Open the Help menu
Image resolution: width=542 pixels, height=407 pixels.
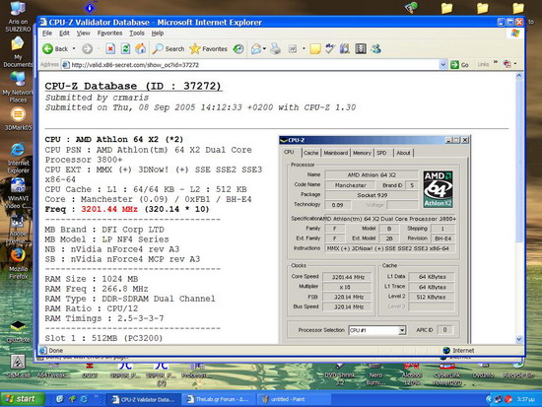click(158, 34)
